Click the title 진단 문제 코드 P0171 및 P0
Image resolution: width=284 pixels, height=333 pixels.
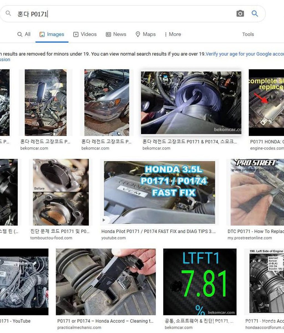pyautogui.click(x=60, y=231)
